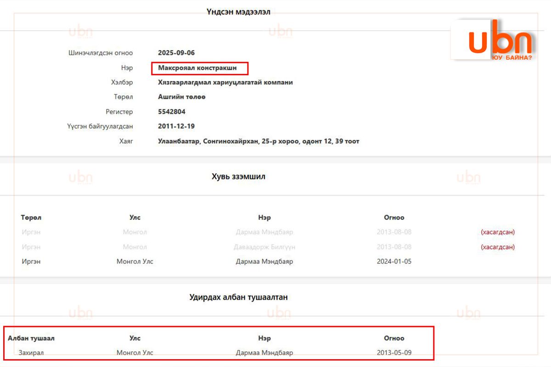
Task: Click the Төрөл column header in shareholders table
Action: coord(31,217)
